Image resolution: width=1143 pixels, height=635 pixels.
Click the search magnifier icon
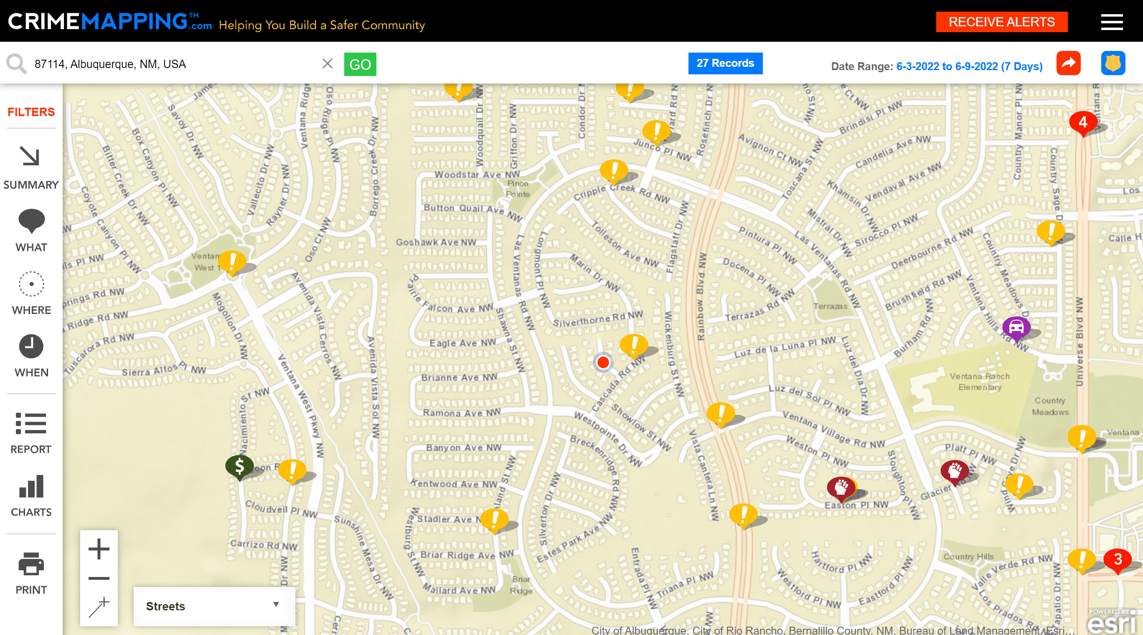pyautogui.click(x=16, y=64)
